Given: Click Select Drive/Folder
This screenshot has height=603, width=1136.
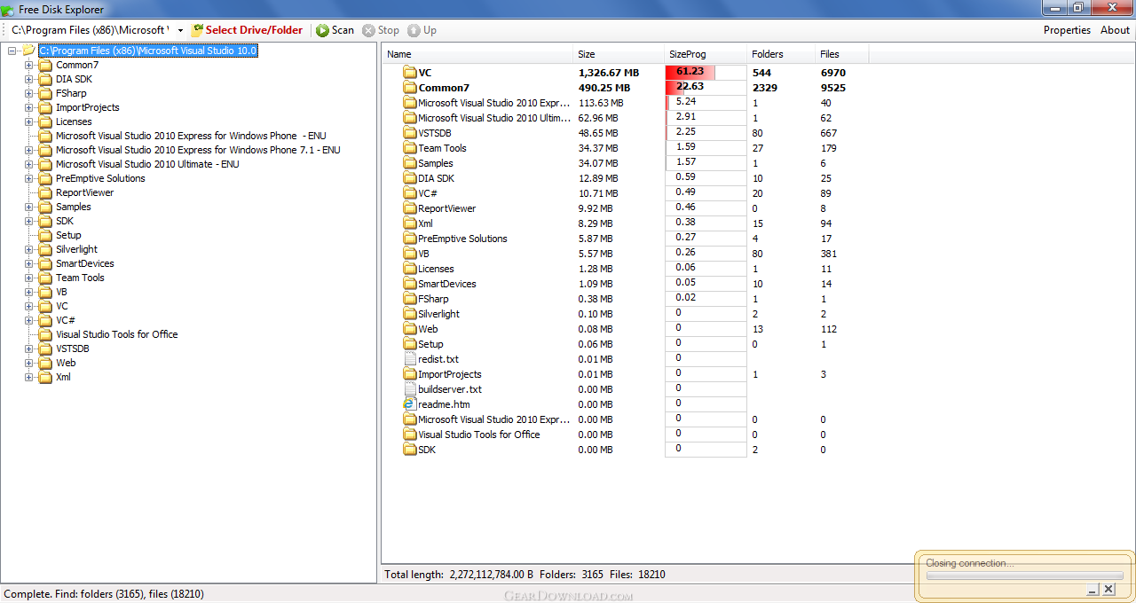Looking at the screenshot, I should (248, 30).
